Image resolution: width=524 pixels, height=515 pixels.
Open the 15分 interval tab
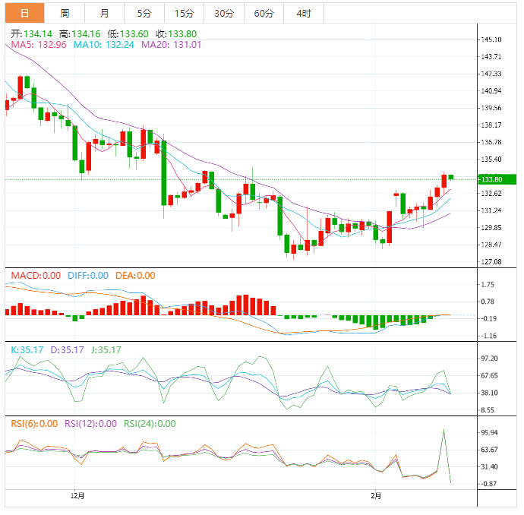184,14
